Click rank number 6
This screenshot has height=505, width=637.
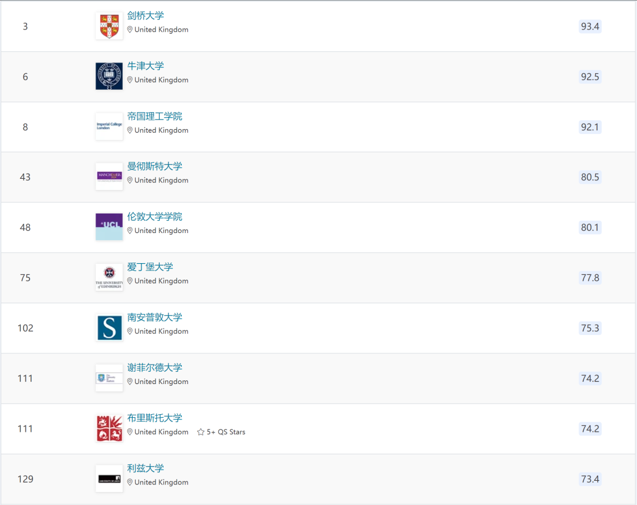coord(25,77)
